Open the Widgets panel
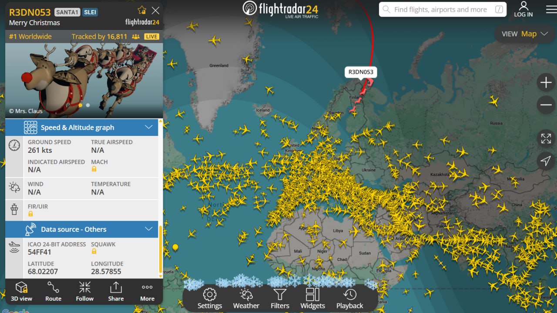 (x=312, y=298)
